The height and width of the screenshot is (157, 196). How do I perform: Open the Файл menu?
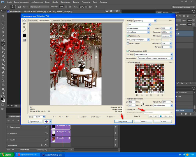point(10,2)
